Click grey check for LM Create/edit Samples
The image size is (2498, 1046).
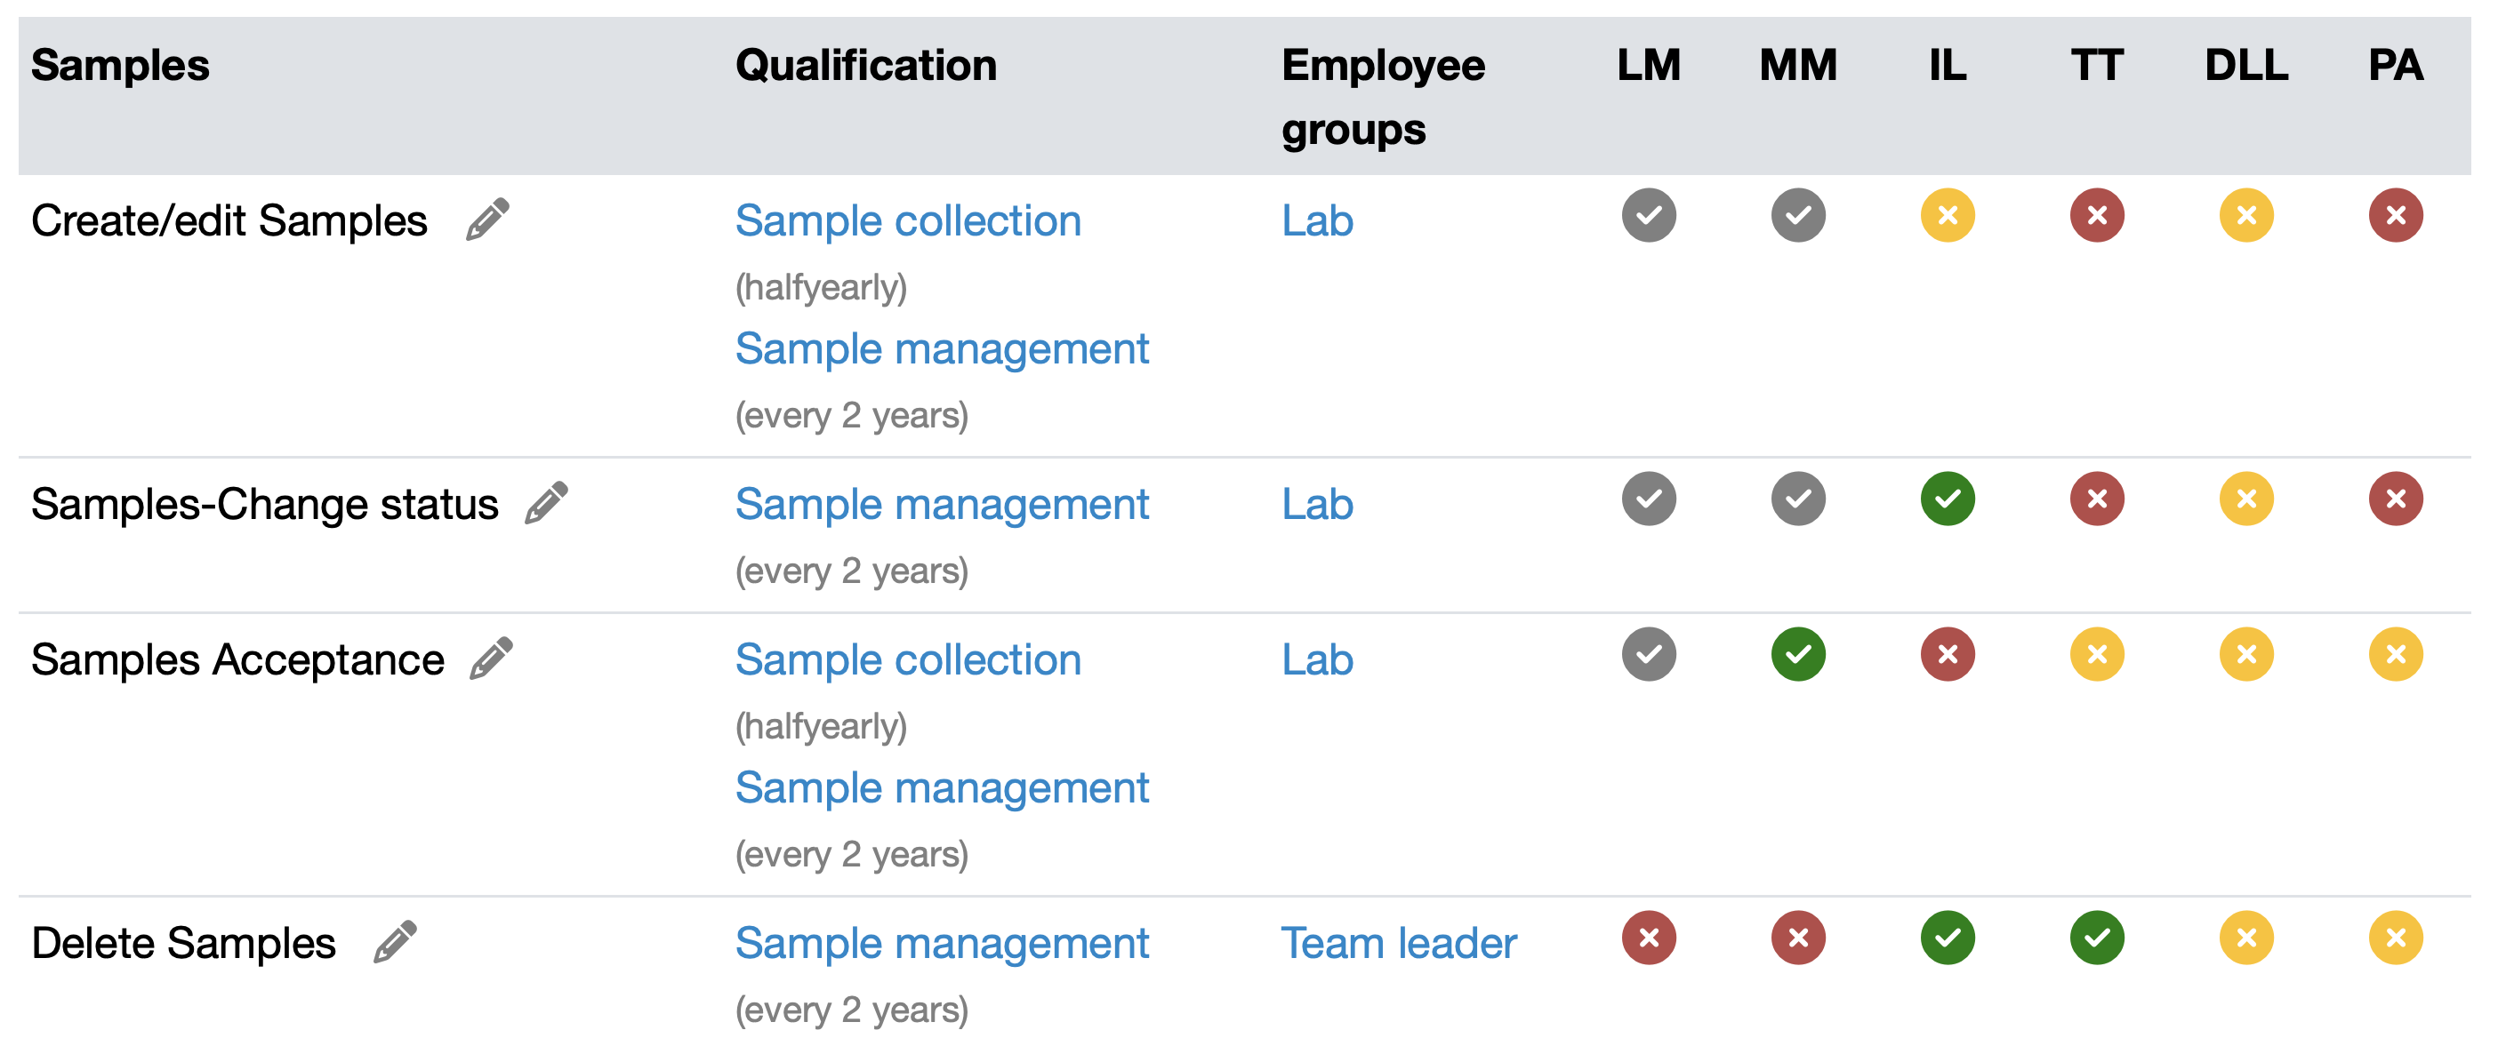pos(1649,215)
